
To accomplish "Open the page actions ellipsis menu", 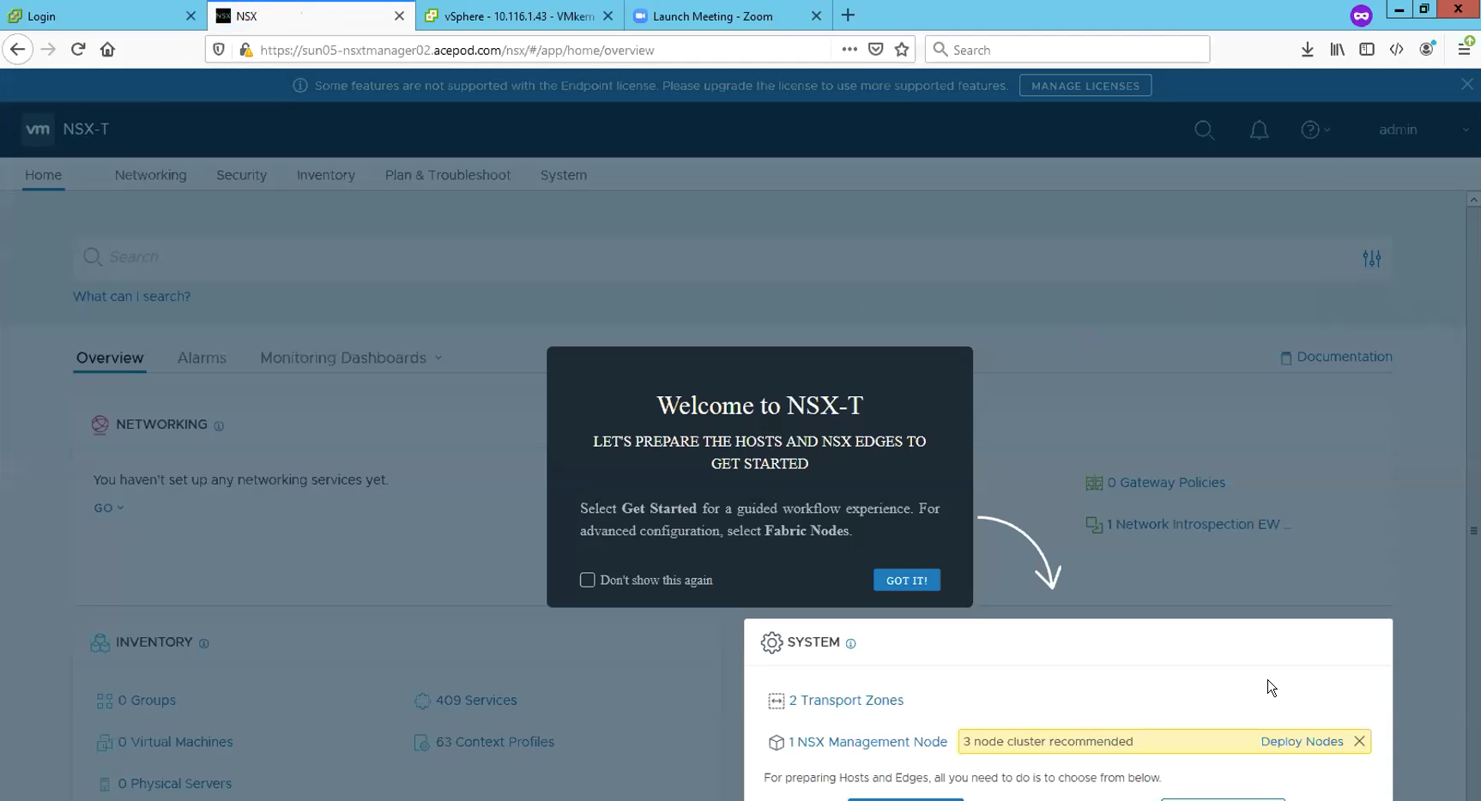I will click(849, 50).
